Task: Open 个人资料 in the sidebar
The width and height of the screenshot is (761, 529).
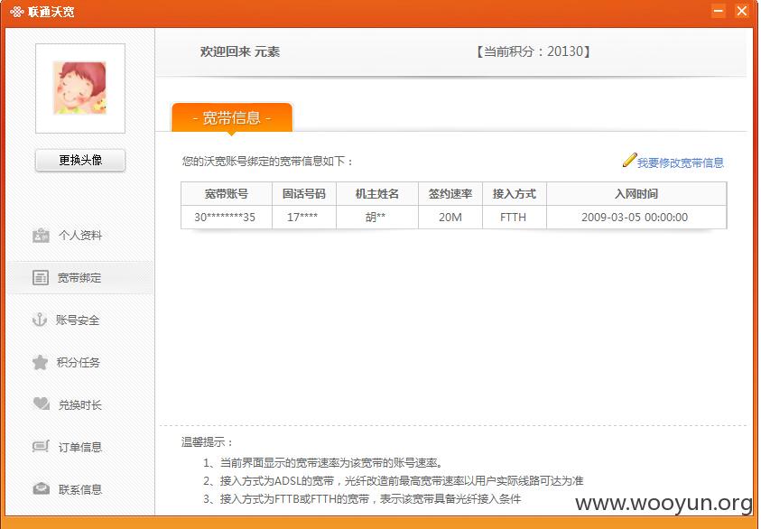Action: [x=80, y=236]
